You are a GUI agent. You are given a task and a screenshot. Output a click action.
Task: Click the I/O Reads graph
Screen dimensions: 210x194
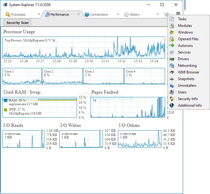coord(23,139)
